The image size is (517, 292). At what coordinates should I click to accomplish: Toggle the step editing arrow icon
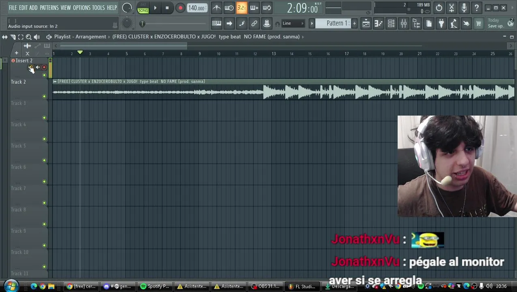[229, 24]
